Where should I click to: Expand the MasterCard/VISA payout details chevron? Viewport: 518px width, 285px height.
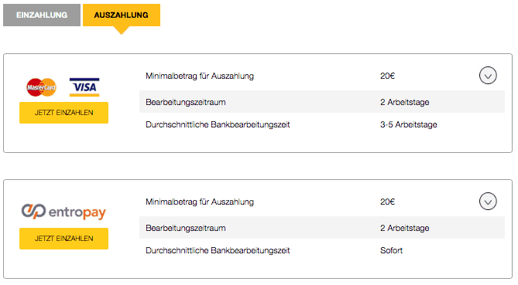tap(488, 76)
